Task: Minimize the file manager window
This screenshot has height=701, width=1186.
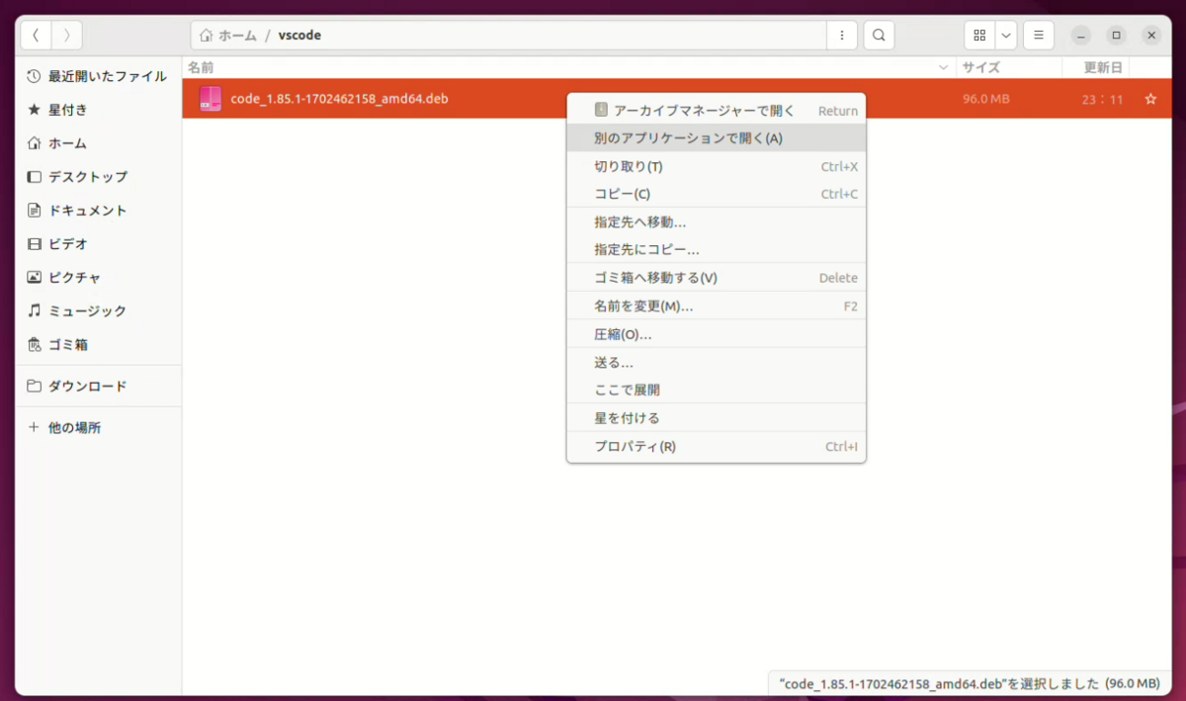Action: pos(1082,35)
